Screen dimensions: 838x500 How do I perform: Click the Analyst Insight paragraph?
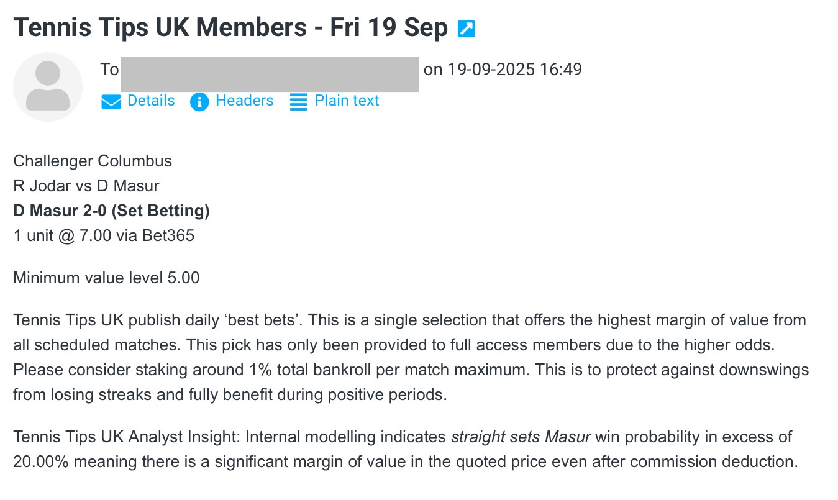(x=405, y=449)
